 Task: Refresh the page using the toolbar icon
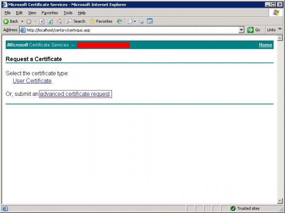50,21
